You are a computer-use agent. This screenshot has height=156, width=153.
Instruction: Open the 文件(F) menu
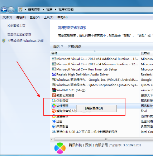7,17
